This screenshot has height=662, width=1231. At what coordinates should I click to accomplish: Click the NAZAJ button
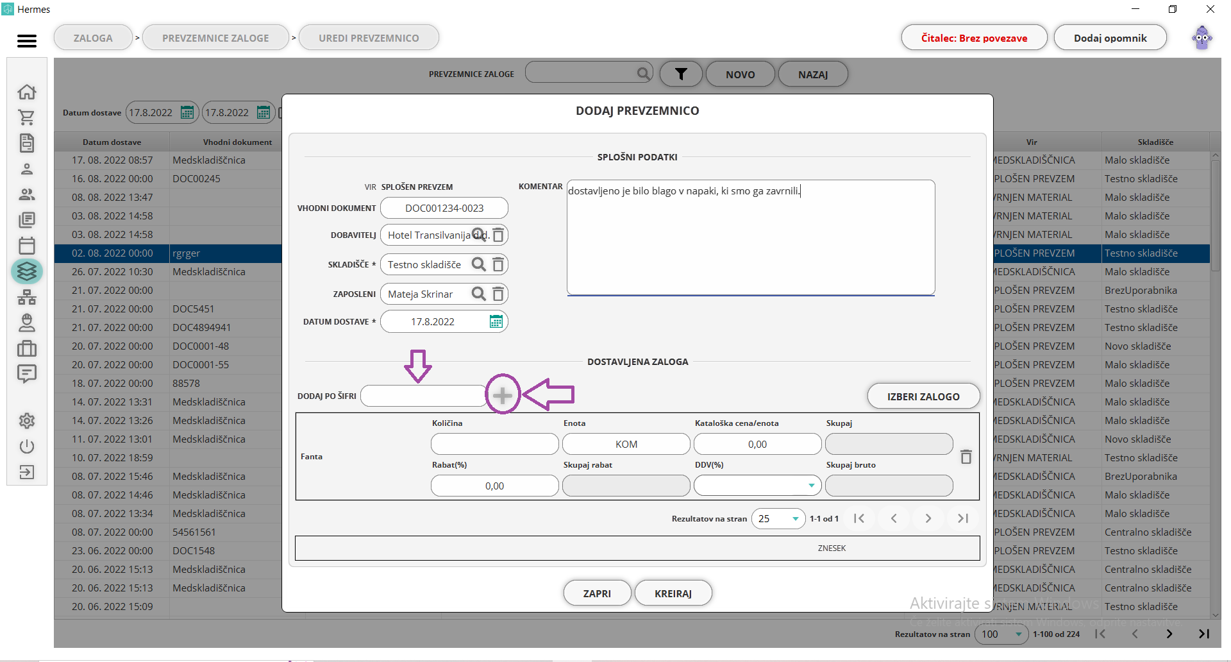(x=813, y=74)
